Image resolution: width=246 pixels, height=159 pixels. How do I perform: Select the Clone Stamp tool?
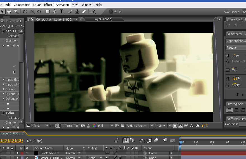[x=77, y=12]
